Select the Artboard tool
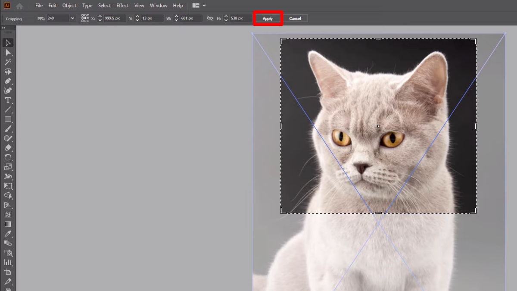517x291 pixels. pos(8,272)
